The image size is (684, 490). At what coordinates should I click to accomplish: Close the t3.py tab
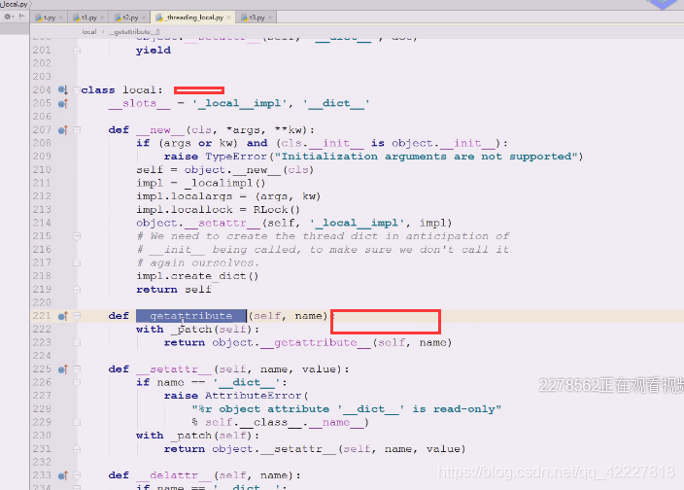click(x=270, y=17)
